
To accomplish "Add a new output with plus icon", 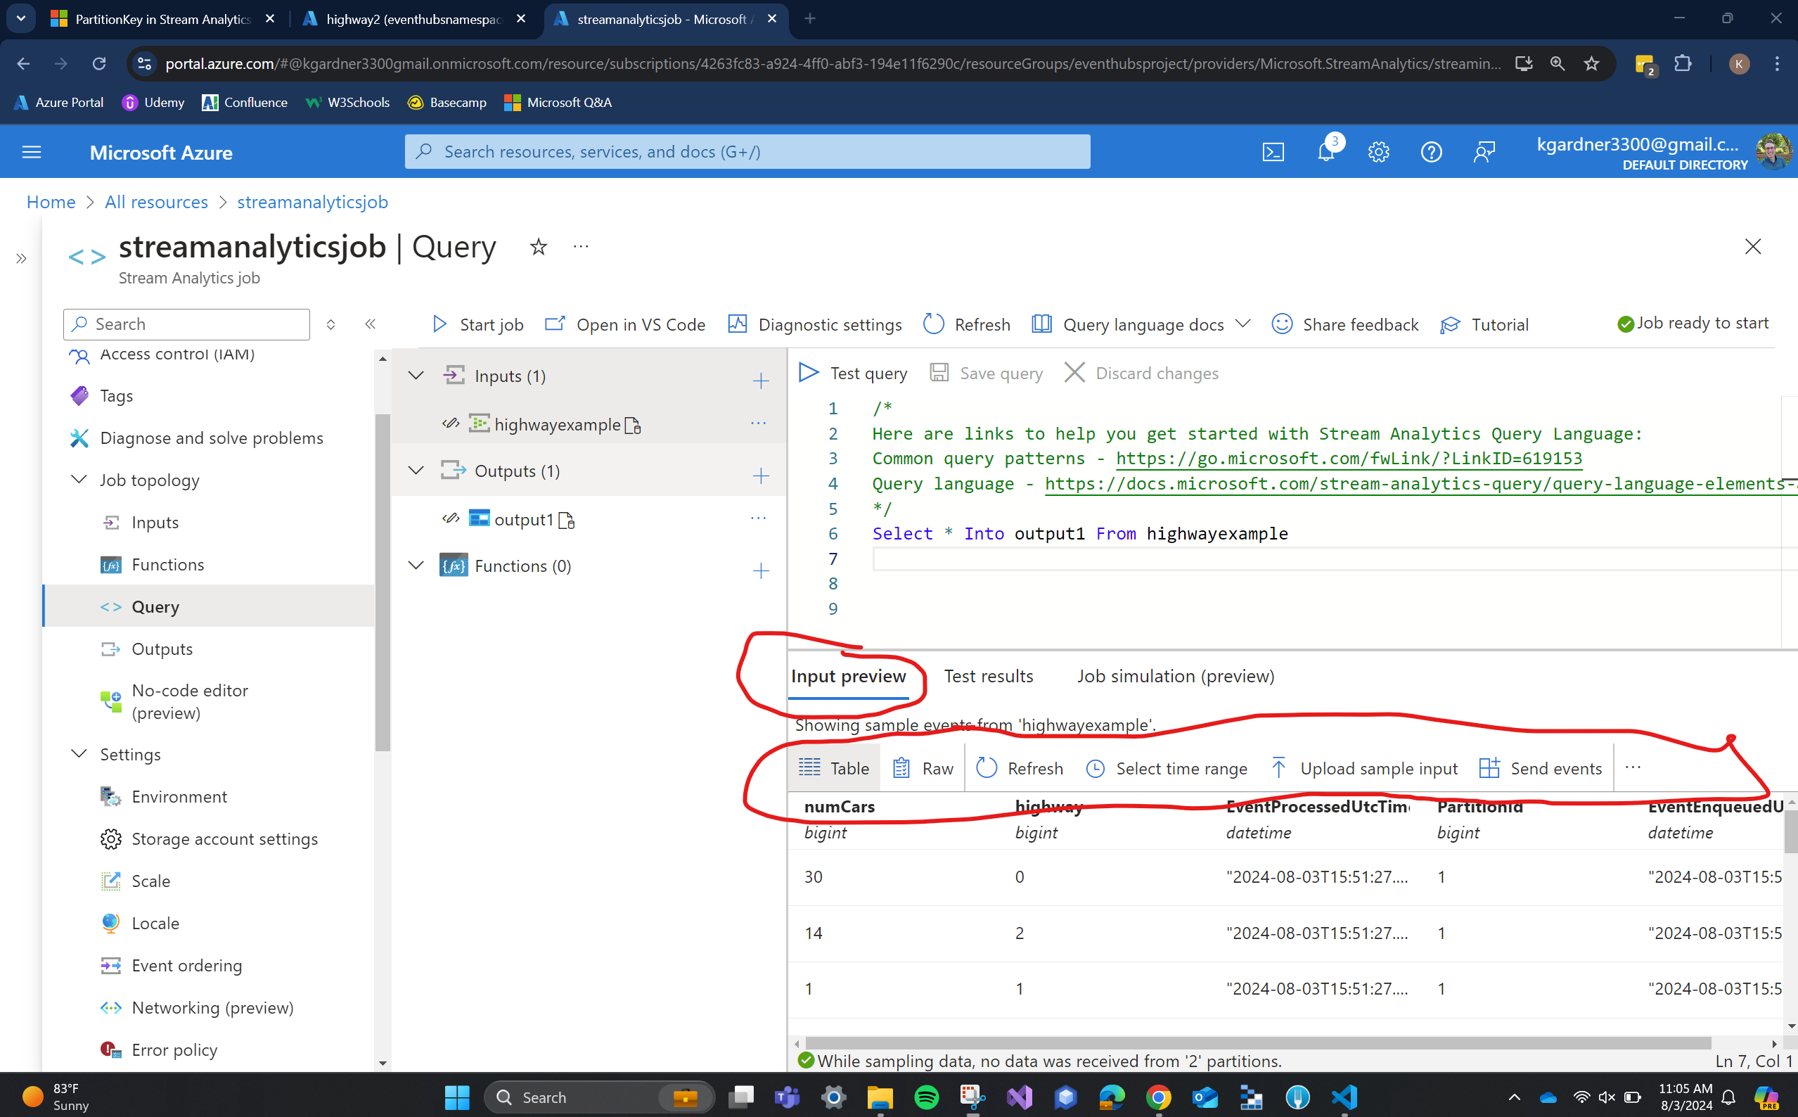I will 761,475.
